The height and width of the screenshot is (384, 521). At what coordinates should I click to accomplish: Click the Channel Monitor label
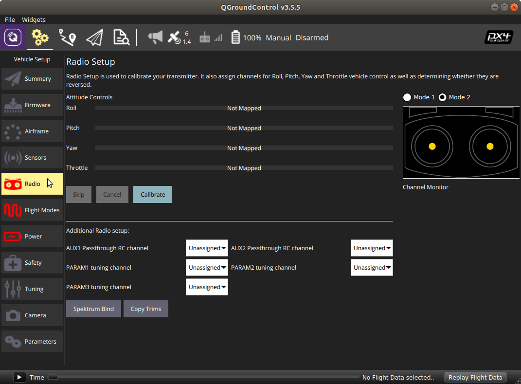[x=425, y=187]
